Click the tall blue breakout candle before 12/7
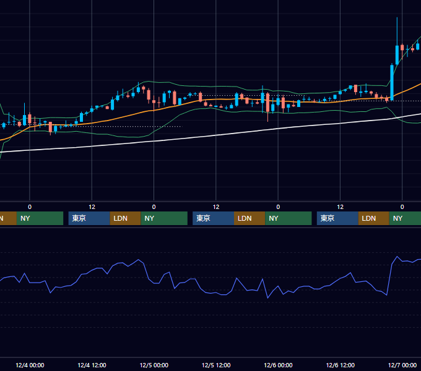The width and height of the screenshot is (421, 371). coord(392,82)
